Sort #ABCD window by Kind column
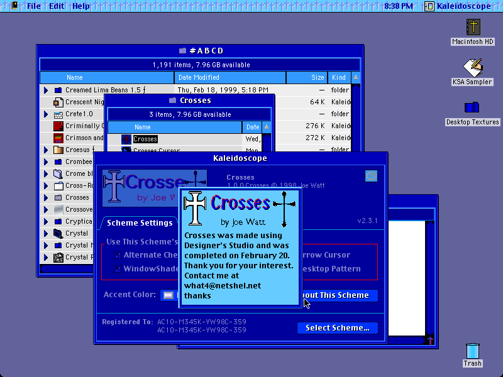503x377 pixels. pyautogui.click(x=339, y=77)
